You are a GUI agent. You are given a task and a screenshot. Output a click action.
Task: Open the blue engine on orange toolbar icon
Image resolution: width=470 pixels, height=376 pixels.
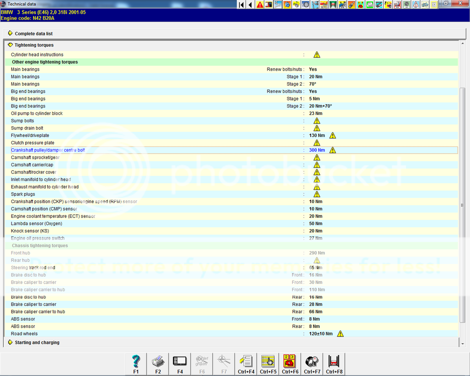[287, 5]
